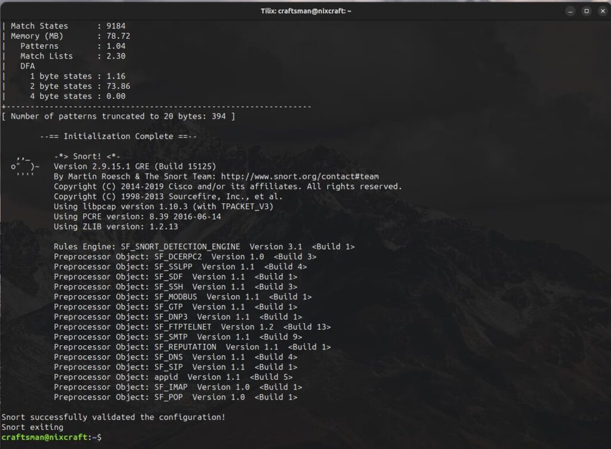Click the SF_DCERPC2 preprocessor line
611x449 pixels.
[185, 256]
